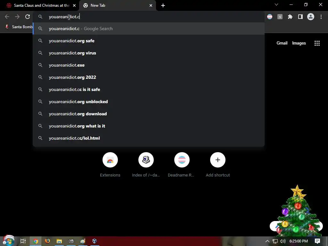Close the New Tab tab
This screenshot has height=246, width=328.
(151, 5)
